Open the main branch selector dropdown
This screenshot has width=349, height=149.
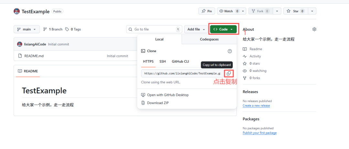(x=27, y=29)
